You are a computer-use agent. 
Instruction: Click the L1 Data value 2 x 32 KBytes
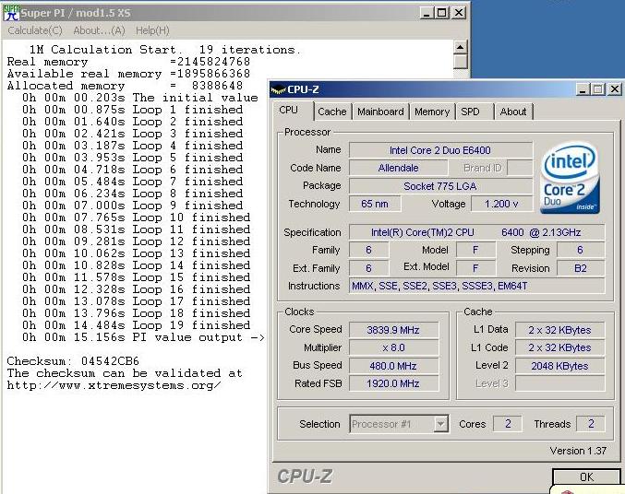559,330
